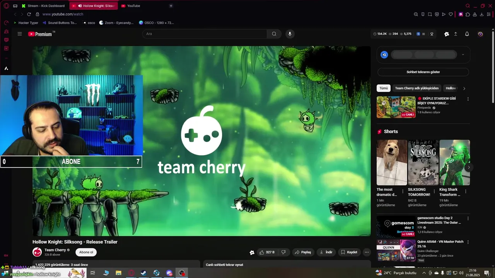Image resolution: width=495 pixels, height=278 pixels.
Task: Click the zoom-out magnifier in address bar
Action: click(416, 14)
